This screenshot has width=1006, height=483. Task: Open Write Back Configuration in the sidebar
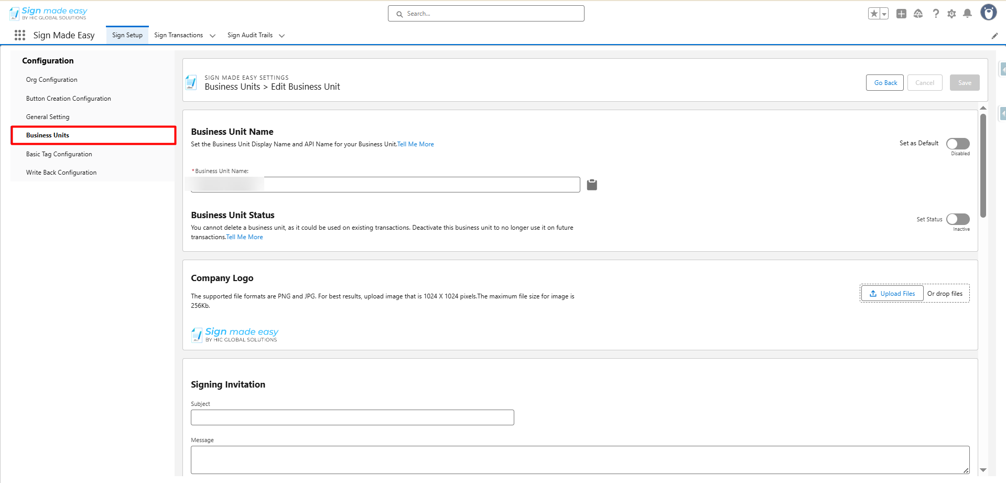click(x=61, y=173)
